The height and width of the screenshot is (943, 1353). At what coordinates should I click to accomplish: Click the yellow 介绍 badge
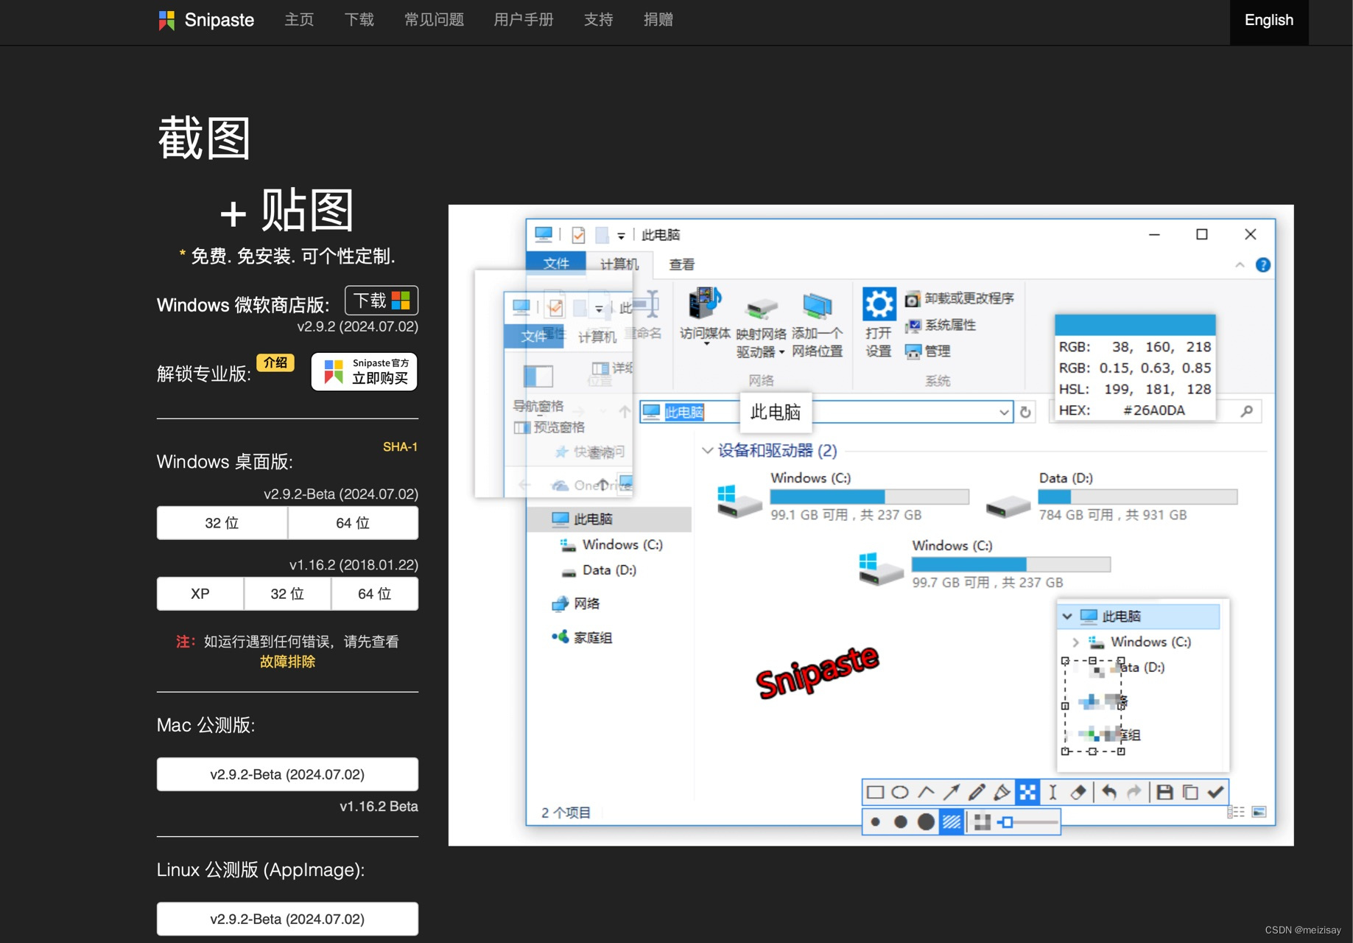[x=275, y=362]
